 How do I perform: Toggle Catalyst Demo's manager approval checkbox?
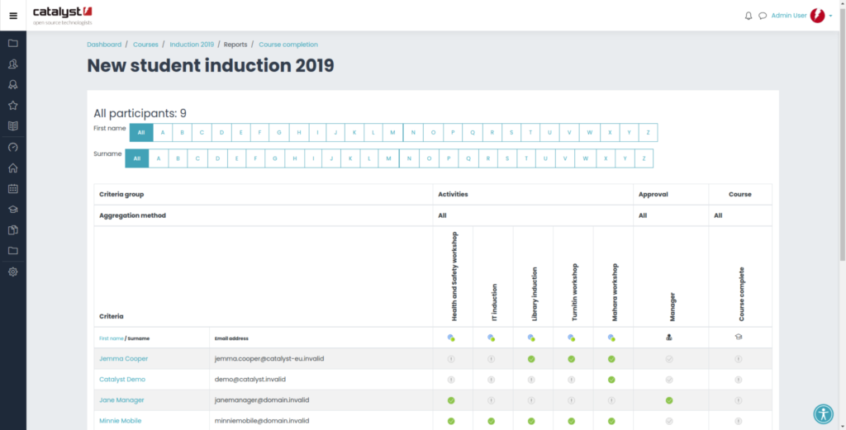(x=669, y=380)
